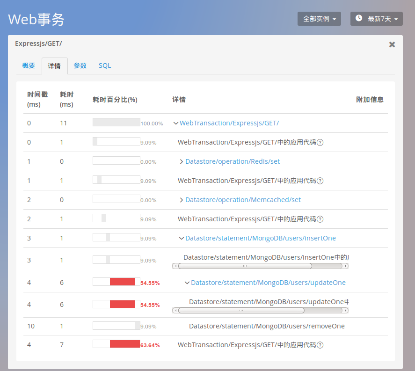Screen dimensions: 415x371
Task: Click help icon on the timestamp 2 application code row
Action: pos(320,219)
